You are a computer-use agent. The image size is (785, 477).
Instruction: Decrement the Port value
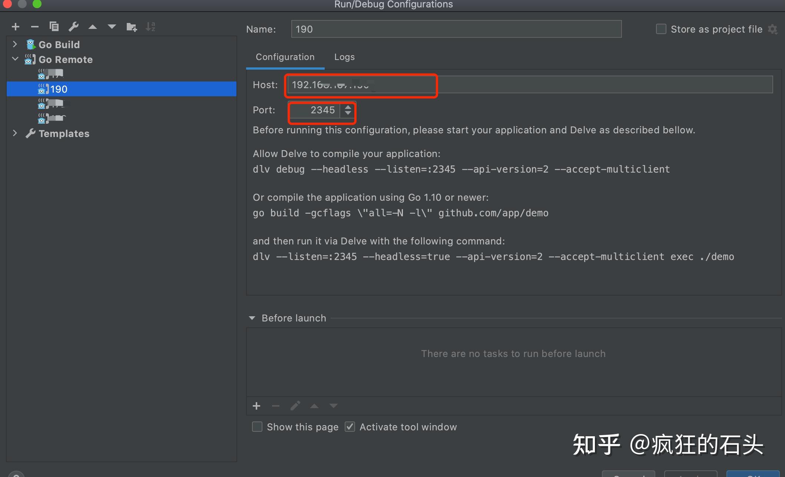click(x=348, y=113)
